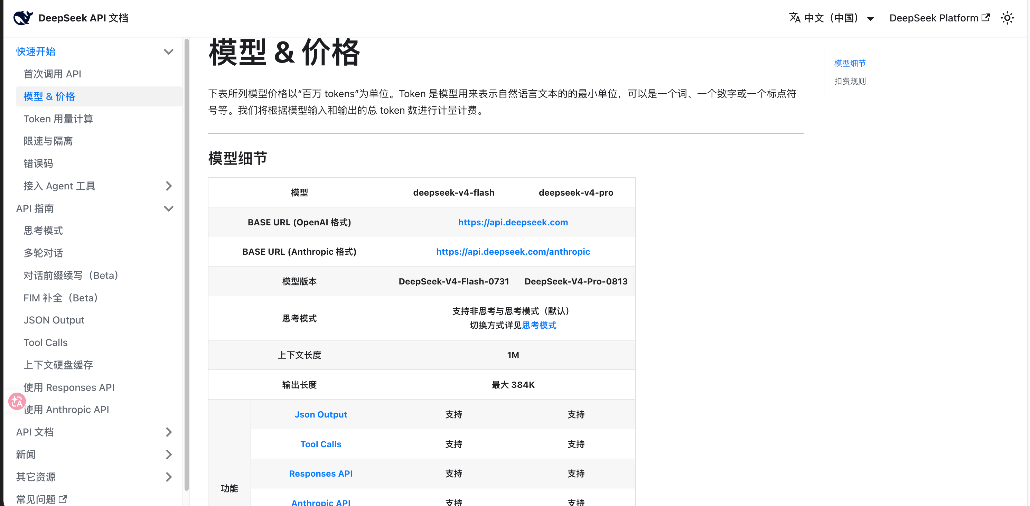Click deepseek-v4-flash column header
The image size is (1030, 506).
tap(454, 193)
